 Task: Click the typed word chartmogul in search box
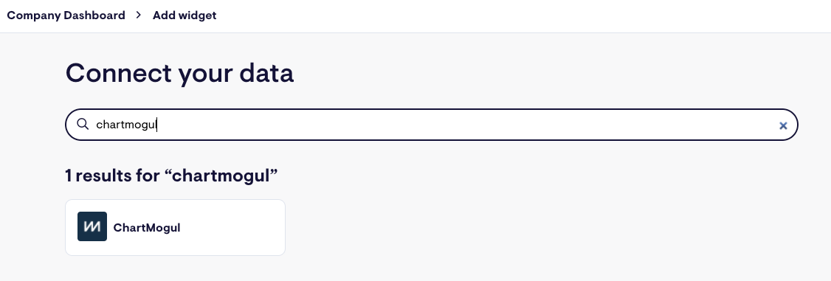(126, 125)
